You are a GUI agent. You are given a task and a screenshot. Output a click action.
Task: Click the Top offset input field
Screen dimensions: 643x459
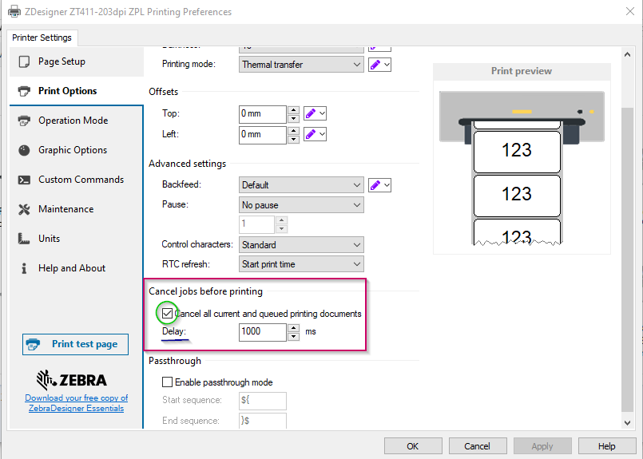point(262,114)
